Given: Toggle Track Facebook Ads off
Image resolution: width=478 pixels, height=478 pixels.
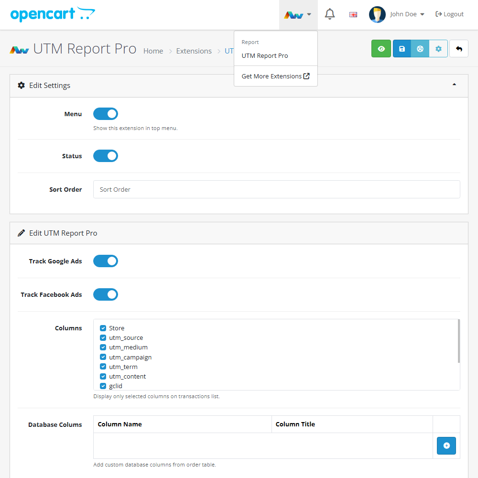Looking at the screenshot, I should (x=106, y=294).
